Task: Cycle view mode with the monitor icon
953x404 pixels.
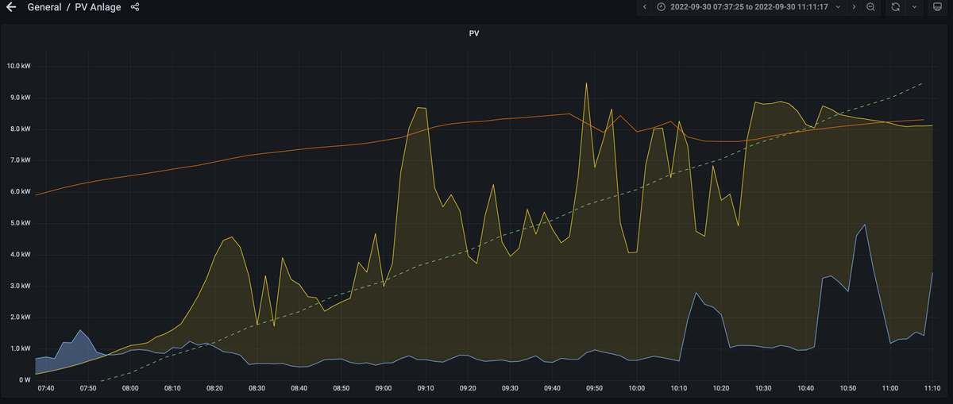Action: [936, 7]
